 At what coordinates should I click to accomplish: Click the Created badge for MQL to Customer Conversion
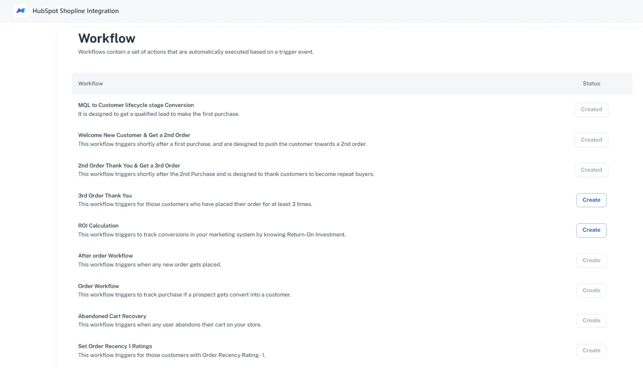coord(591,110)
